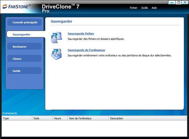Open the Fichier menu
The image size is (189, 139).
133,8
